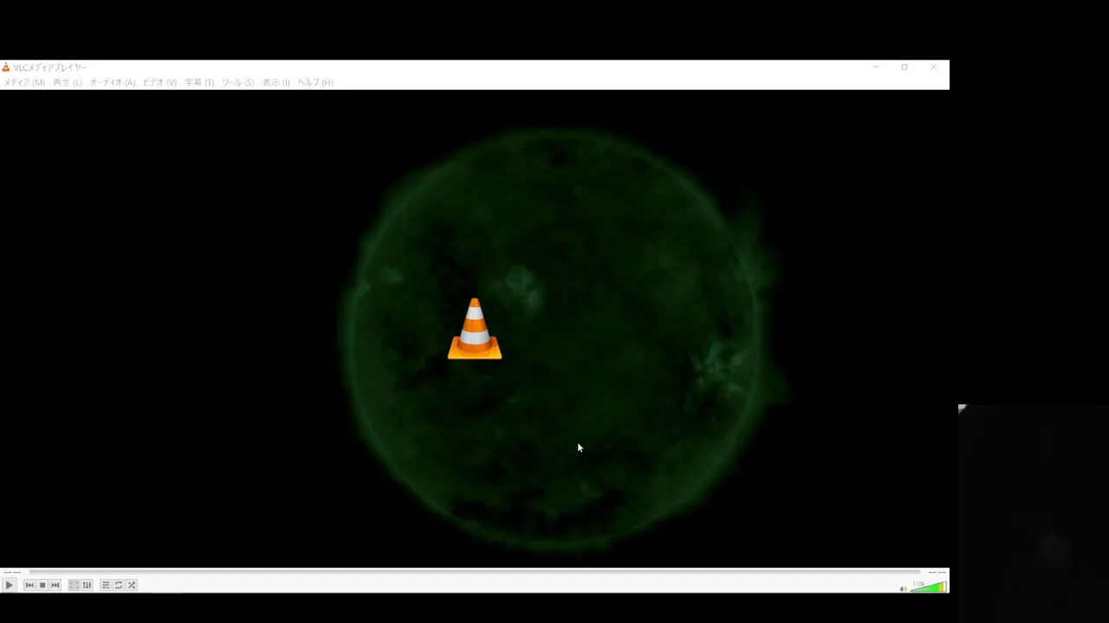Open the extended settings equalizer icon

pos(87,586)
